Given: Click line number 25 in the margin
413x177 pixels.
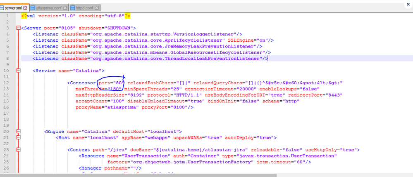Looking at the screenshot, I should pos(6,162).
